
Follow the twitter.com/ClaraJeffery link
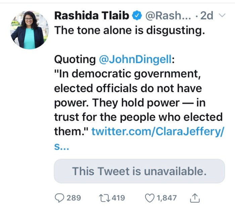click(157, 132)
